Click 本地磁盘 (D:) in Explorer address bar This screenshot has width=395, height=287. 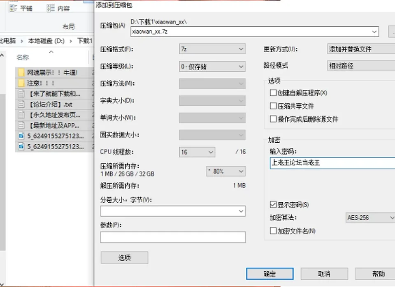click(46, 41)
